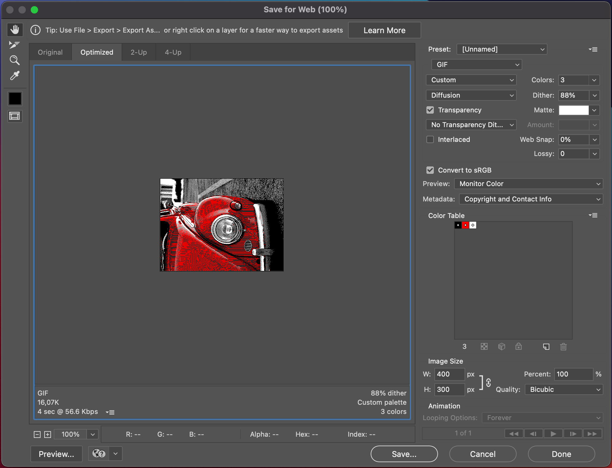The height and width of the screenshot is (468, 612).
Task: Expand the Metadata dropdown
Action: click(x=531, y=199)
